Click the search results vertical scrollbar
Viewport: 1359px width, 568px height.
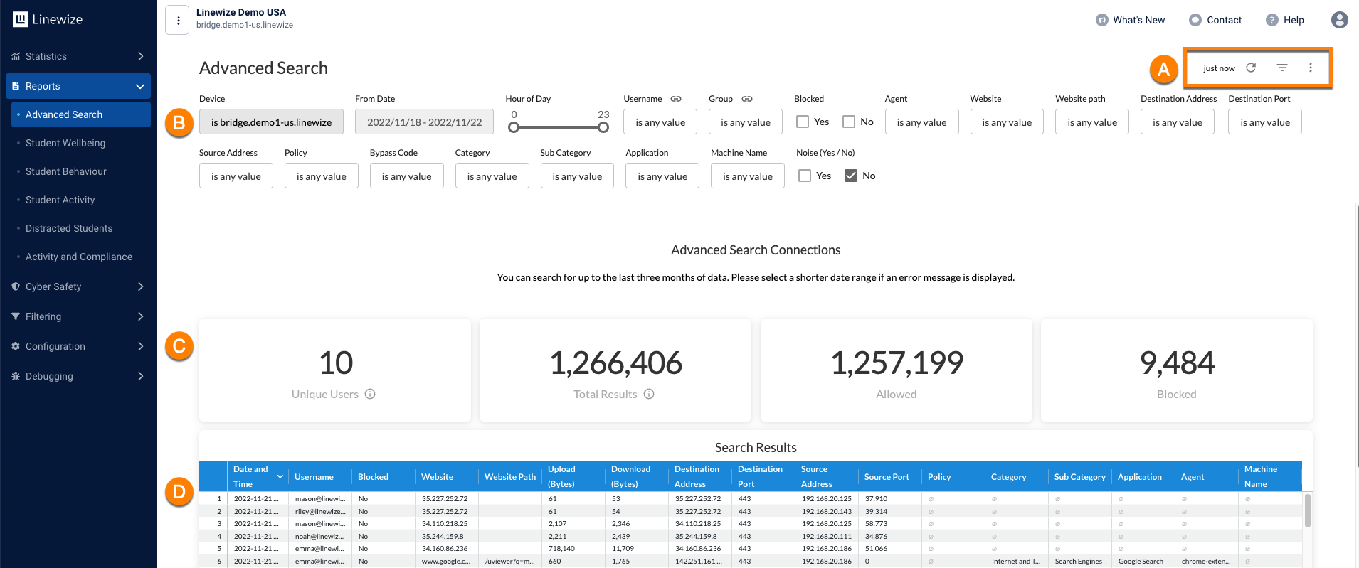pos(1308,510)
